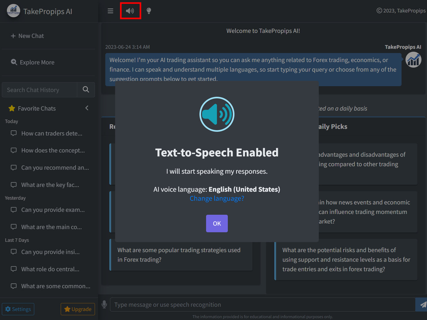Select prompt about popular Forex trading strategies
This screenshot has height=320, width=427.
(181, 255)
